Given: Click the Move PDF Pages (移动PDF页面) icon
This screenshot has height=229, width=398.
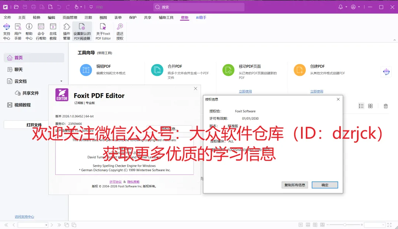Looking at the screenshot, I should click(228, 70).
